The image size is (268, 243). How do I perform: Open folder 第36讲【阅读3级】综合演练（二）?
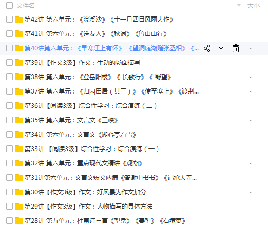(90, 106)
